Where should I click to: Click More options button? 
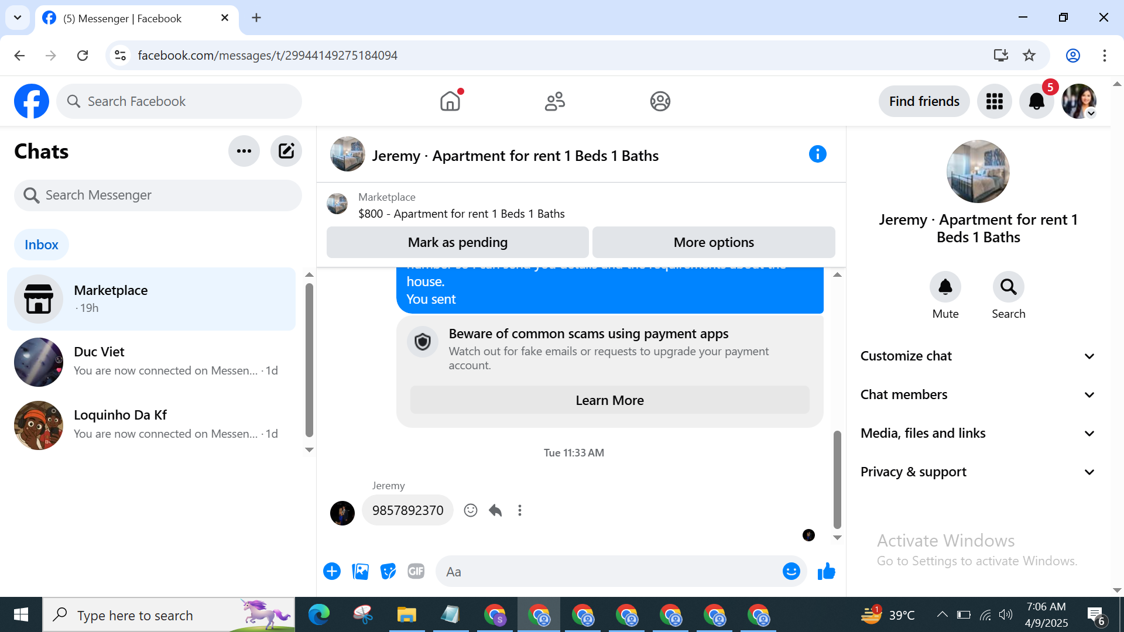point(714,242)
